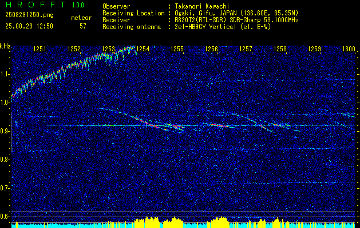Viewport: 360px width, 228px height.
Task: Click the faint horizontal line near 0.72 kHz
Action: pos(299,183)
